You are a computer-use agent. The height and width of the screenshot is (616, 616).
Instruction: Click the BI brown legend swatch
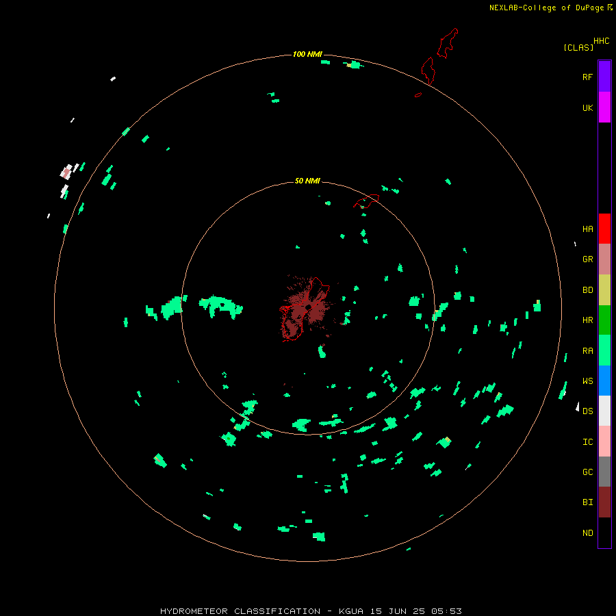pos(604,502)
